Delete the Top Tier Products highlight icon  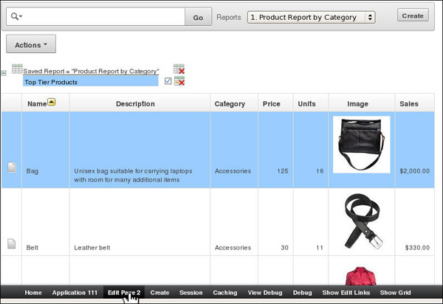click(179, 81)
